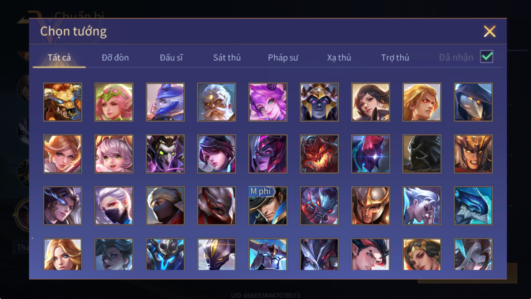Select the Tất cả tab

(x=59, y=57)
